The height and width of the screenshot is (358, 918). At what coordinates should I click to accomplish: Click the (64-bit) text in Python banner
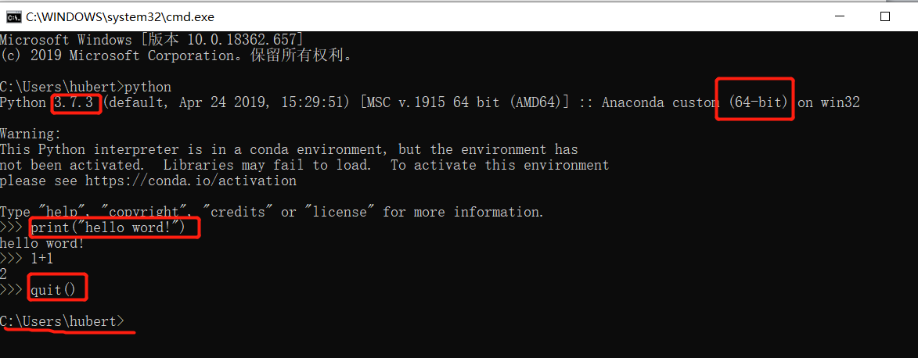coord(759,103)
